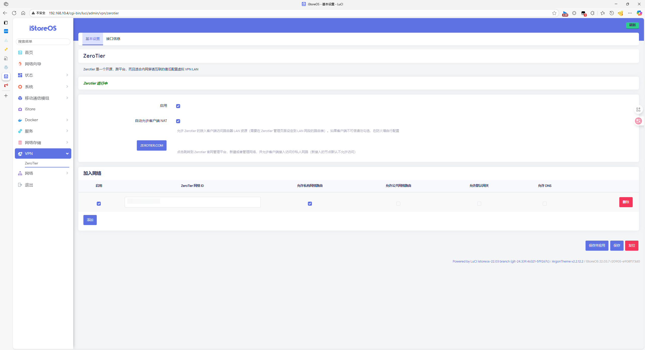Delete the network with 删除 button
645x350 pixels.
pyautogui.click(x=626, y=202)
